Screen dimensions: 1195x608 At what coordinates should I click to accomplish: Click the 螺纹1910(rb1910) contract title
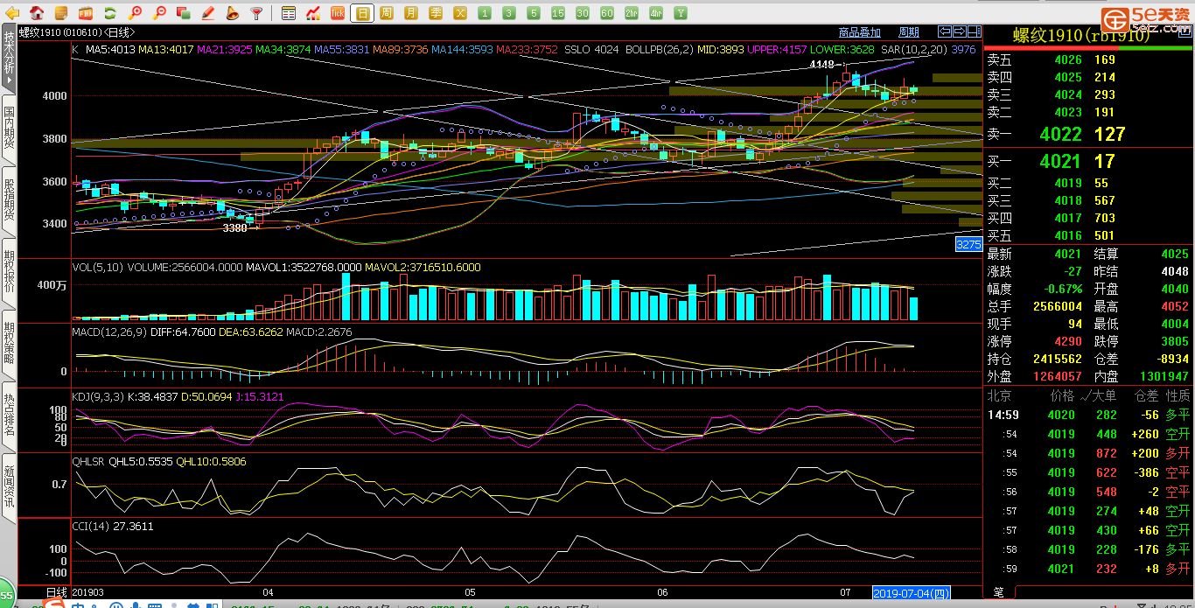(1081, 36)
